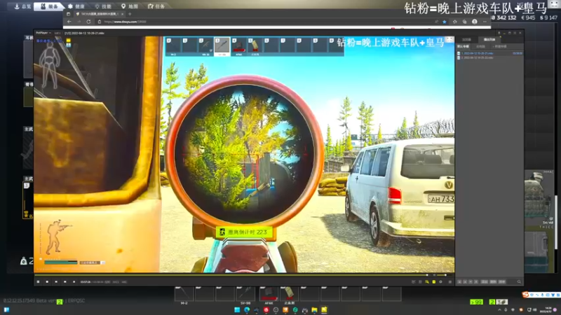Open the browser settings ellipsis menu

[x=485, y=22]
